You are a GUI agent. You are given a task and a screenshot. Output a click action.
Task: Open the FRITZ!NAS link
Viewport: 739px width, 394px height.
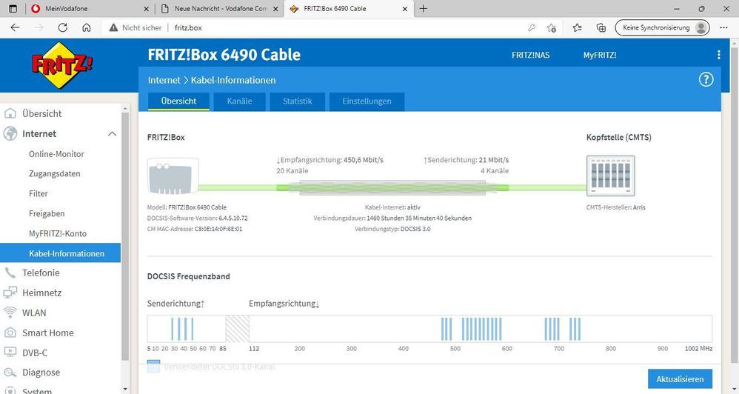click(531, 55)
